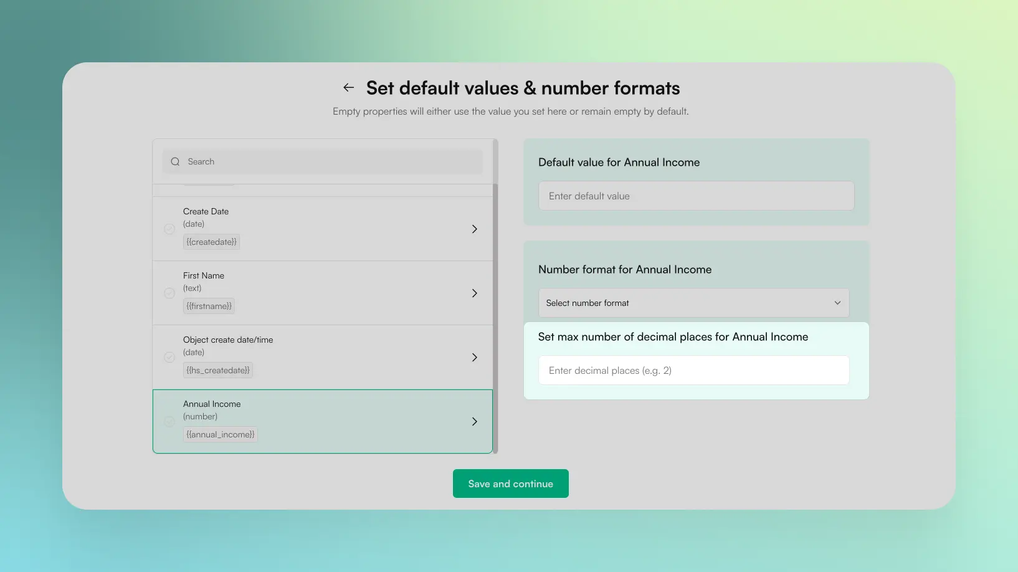Image resolution: width=1018 pixels, height=572 pixels.
Task: Open the Select number format dropdown
Action: (x=693, y=303)
